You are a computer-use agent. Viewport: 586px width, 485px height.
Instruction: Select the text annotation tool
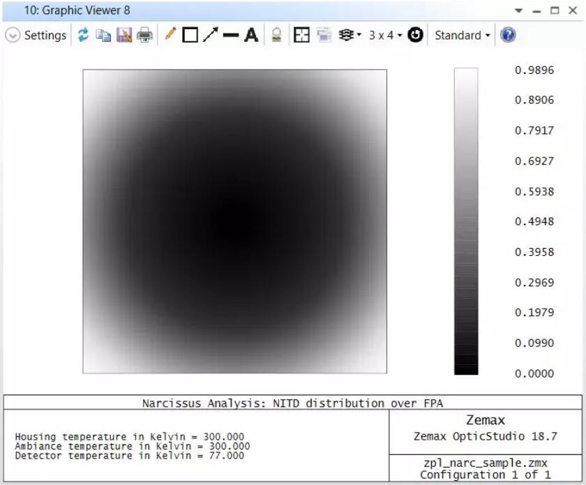click(251, 35)
